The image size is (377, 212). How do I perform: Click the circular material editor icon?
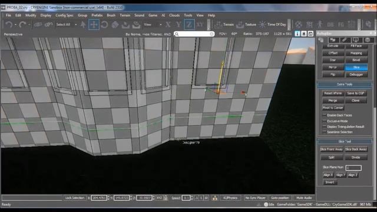coord(299,25)
